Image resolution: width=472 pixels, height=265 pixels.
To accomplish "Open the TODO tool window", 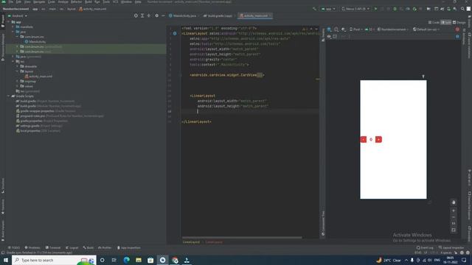I will pos(14,248).
